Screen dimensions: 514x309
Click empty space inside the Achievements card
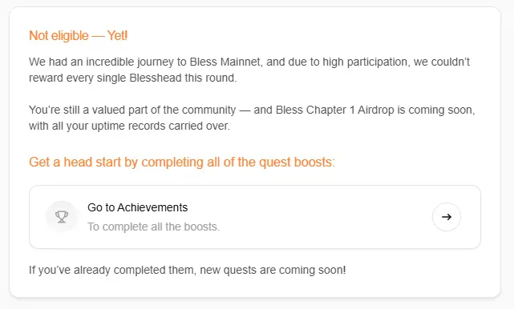pos(311,217)
